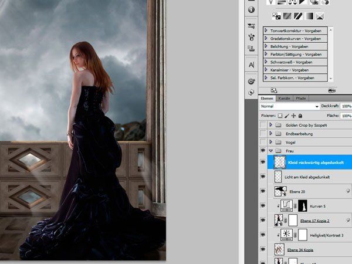Add a Vibrance adjustment icon

[271, 2]
